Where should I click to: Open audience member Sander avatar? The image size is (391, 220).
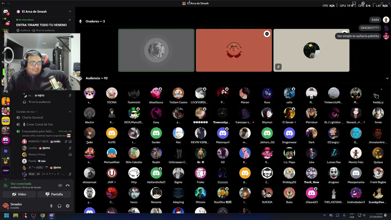pos(156,133)
